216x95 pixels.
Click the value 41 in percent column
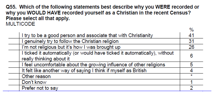click(x=191, y=35)
